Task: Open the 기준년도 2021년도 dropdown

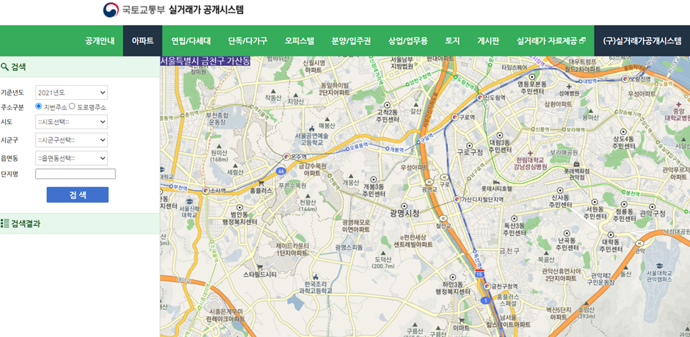Action: point(72,93)
